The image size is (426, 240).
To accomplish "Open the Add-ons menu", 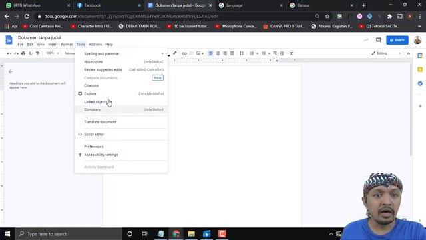I will [x=95, y=45].
